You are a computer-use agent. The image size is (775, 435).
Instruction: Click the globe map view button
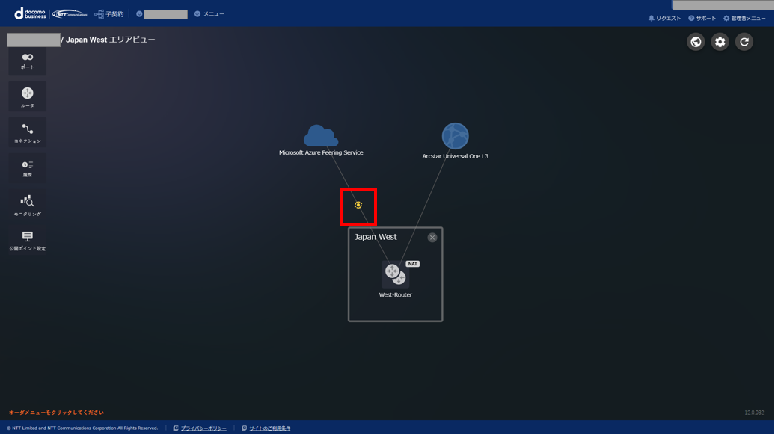(696, 42)
